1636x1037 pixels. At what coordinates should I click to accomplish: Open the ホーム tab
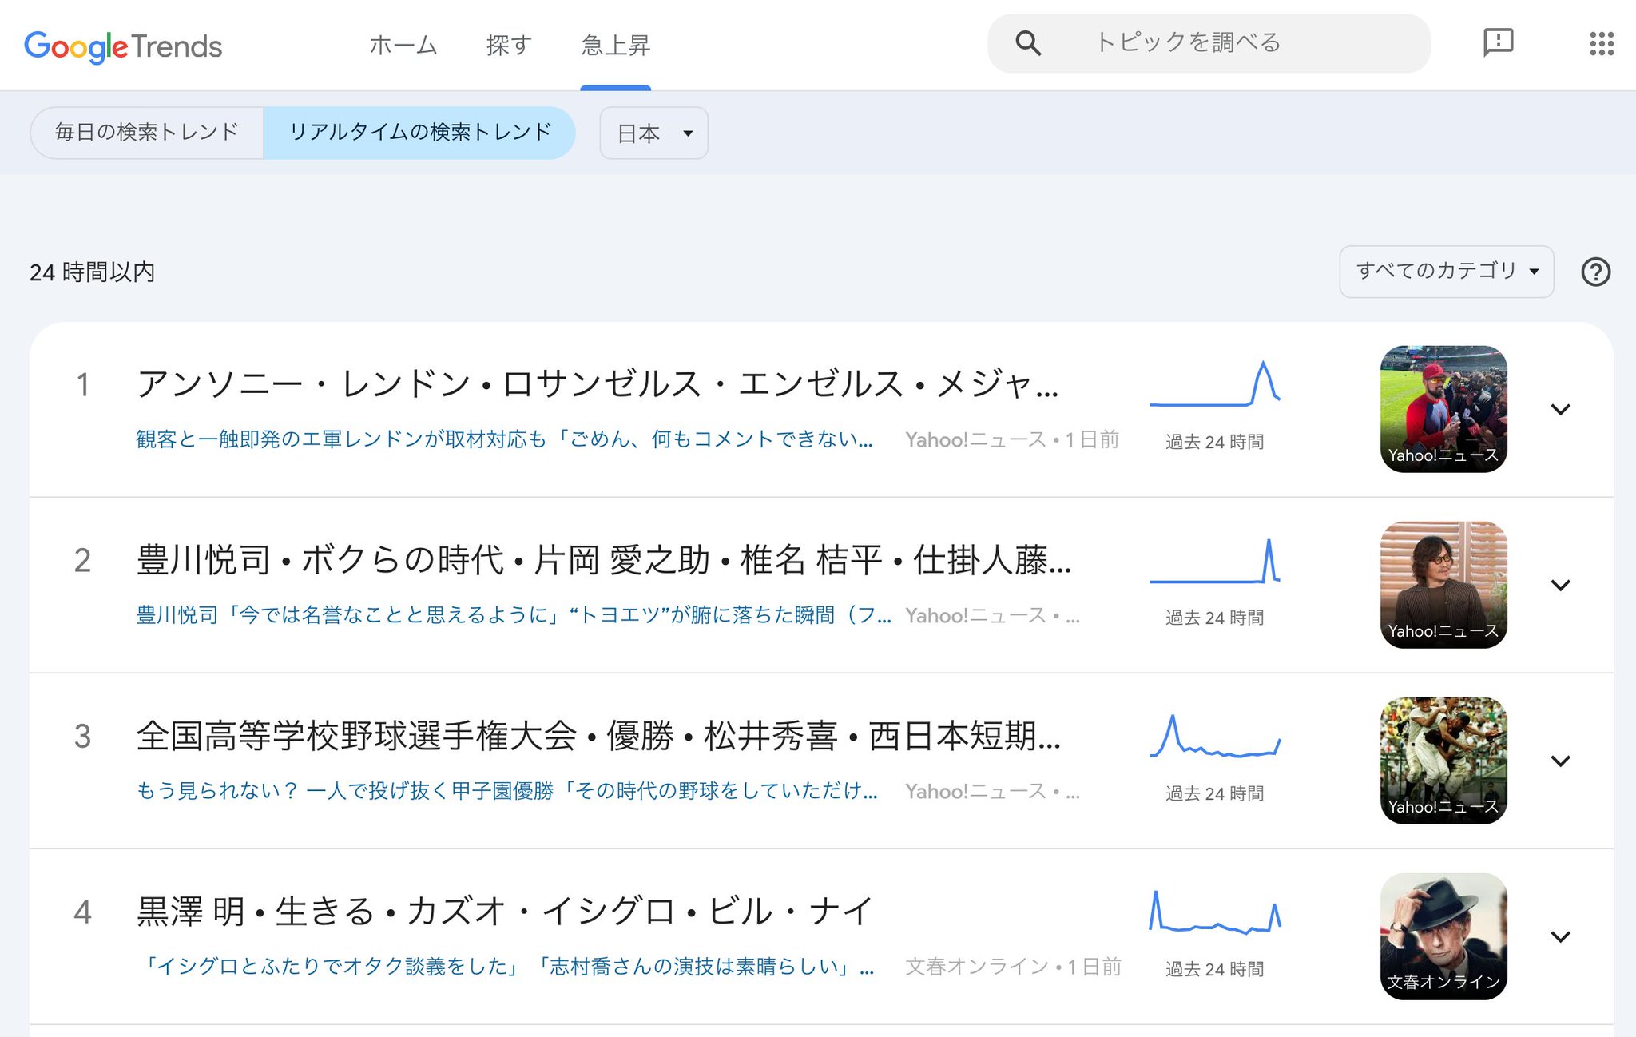pyautogui.click(x=403, y=46)
